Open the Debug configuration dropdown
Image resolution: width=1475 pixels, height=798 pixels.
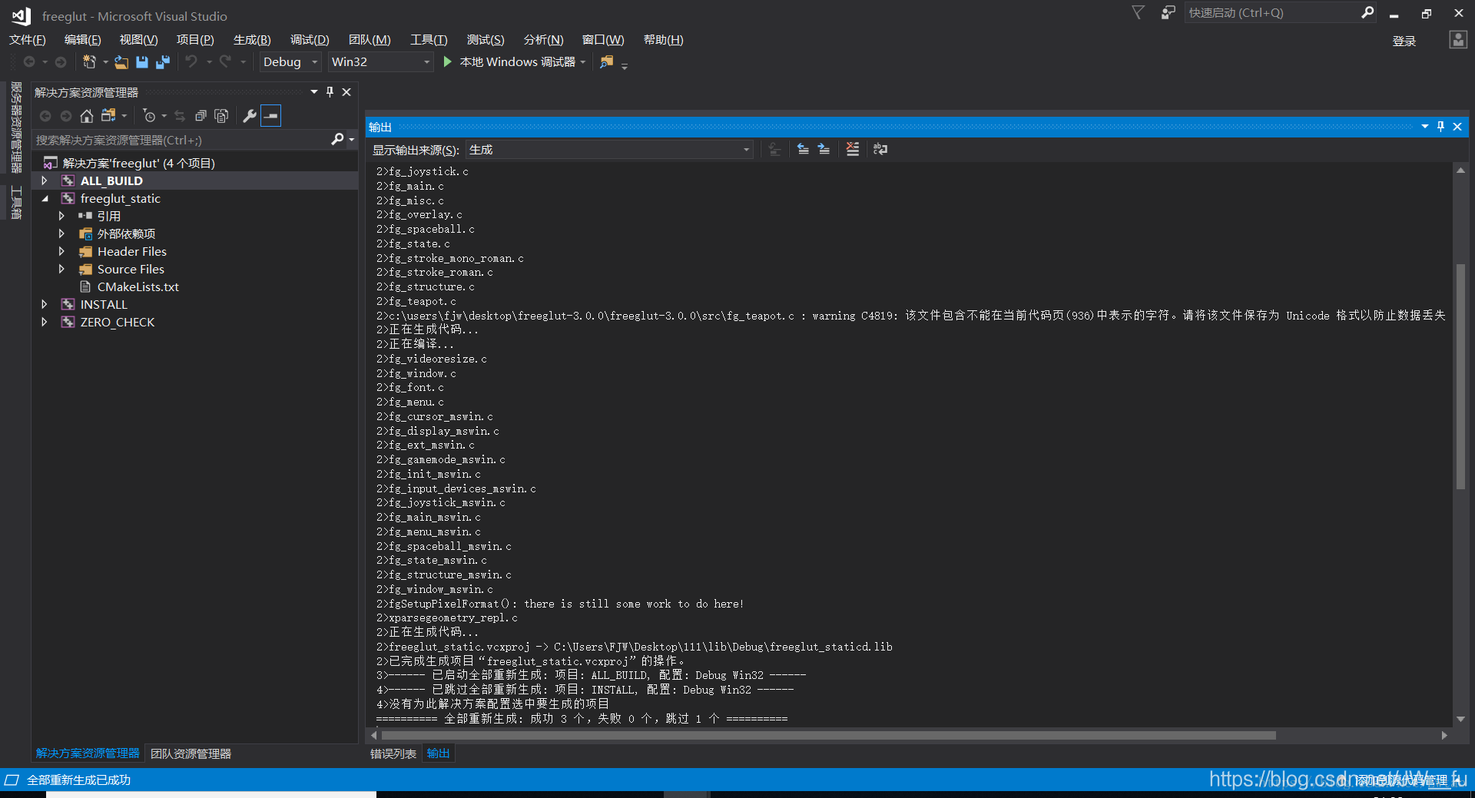(x=290, y=61)
